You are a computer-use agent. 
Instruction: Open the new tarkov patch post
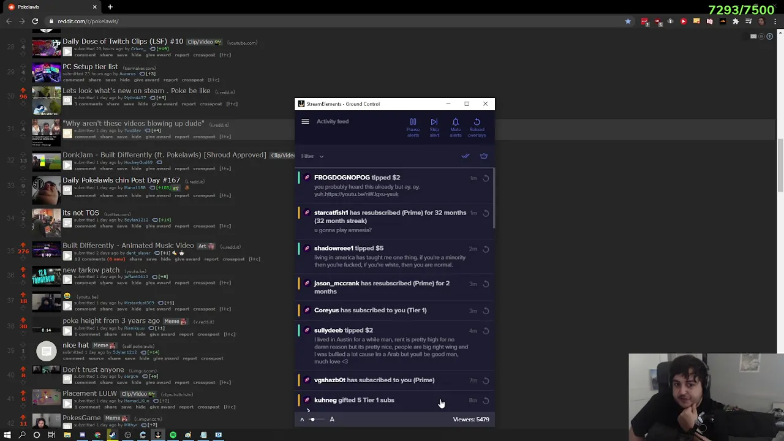coord(91,269)
